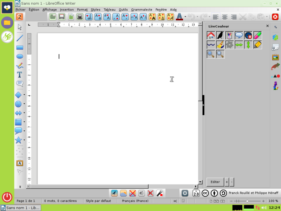The height and width of the screenshot is (211, 281).
Task: Toggle the microphone record button
Action: coord(159,193)
